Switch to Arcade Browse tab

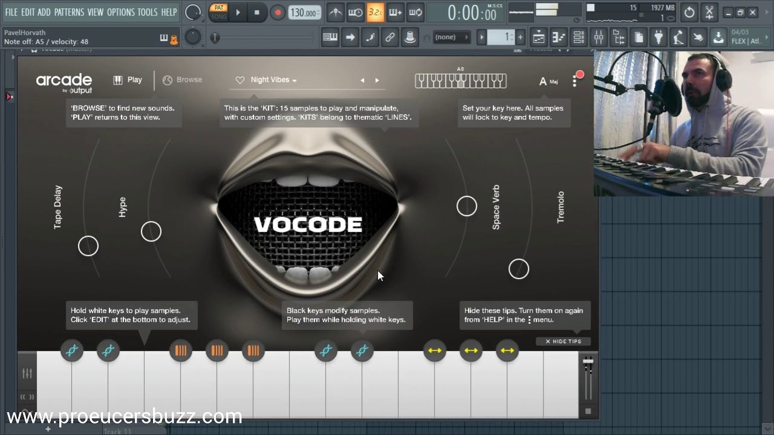tap(182, 80)
